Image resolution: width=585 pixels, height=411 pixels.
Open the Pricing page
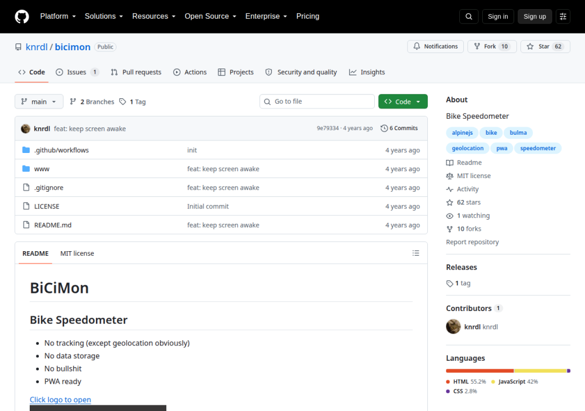pyautogui.click(x=308, y=17)
